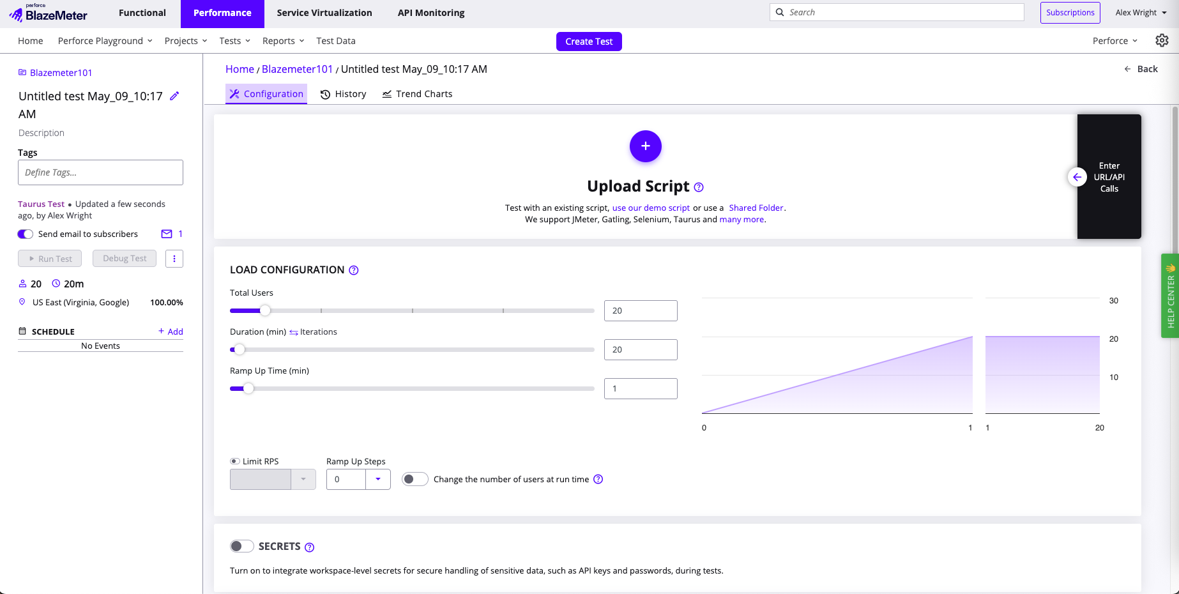This screenshot has width=1179, height=594.
Task: Click the left arrow on Enter URL/API panel
Action: coord(1077,177)
